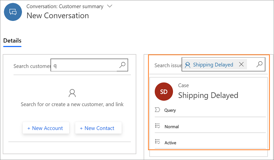Image resolution: width=274 pixels, height=160 pixels.
Task: Click the tag icon beside Query
Action: pos(158,110)
